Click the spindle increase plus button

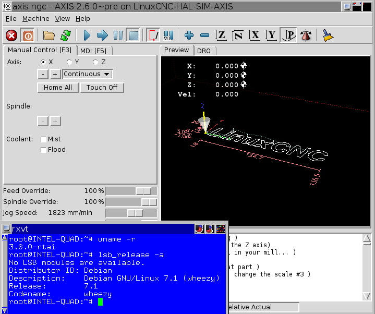55,121
